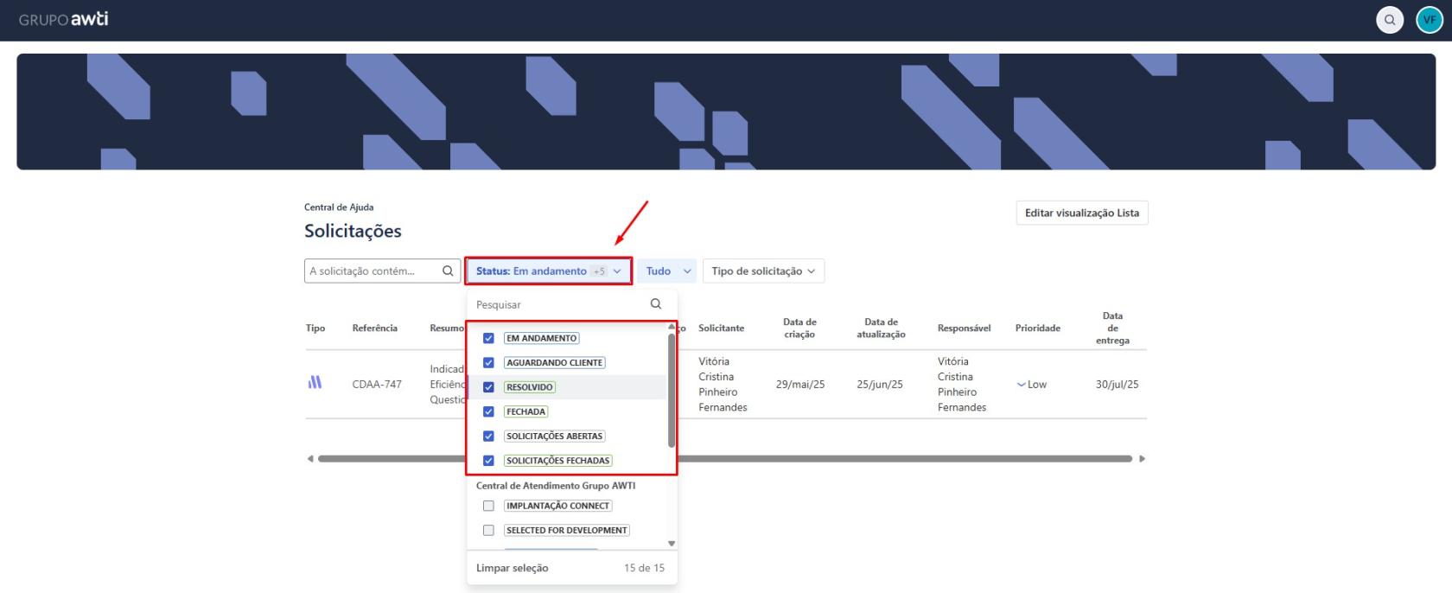This screenshot has width=1452, height=593.
Task: Expand the Tipo de solicitação dropdown
Action: click(763, 271)
